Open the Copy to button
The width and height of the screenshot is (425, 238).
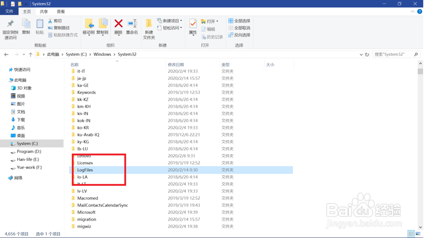click(x=102, y=27)
